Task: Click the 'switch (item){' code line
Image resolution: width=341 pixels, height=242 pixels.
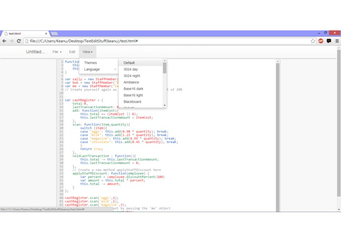Action: tap(94, 128)
